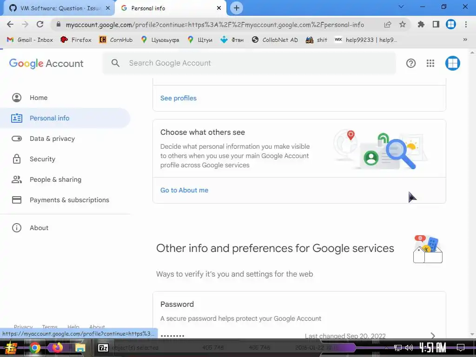Open the tab search chevron

tap(401, 7)
